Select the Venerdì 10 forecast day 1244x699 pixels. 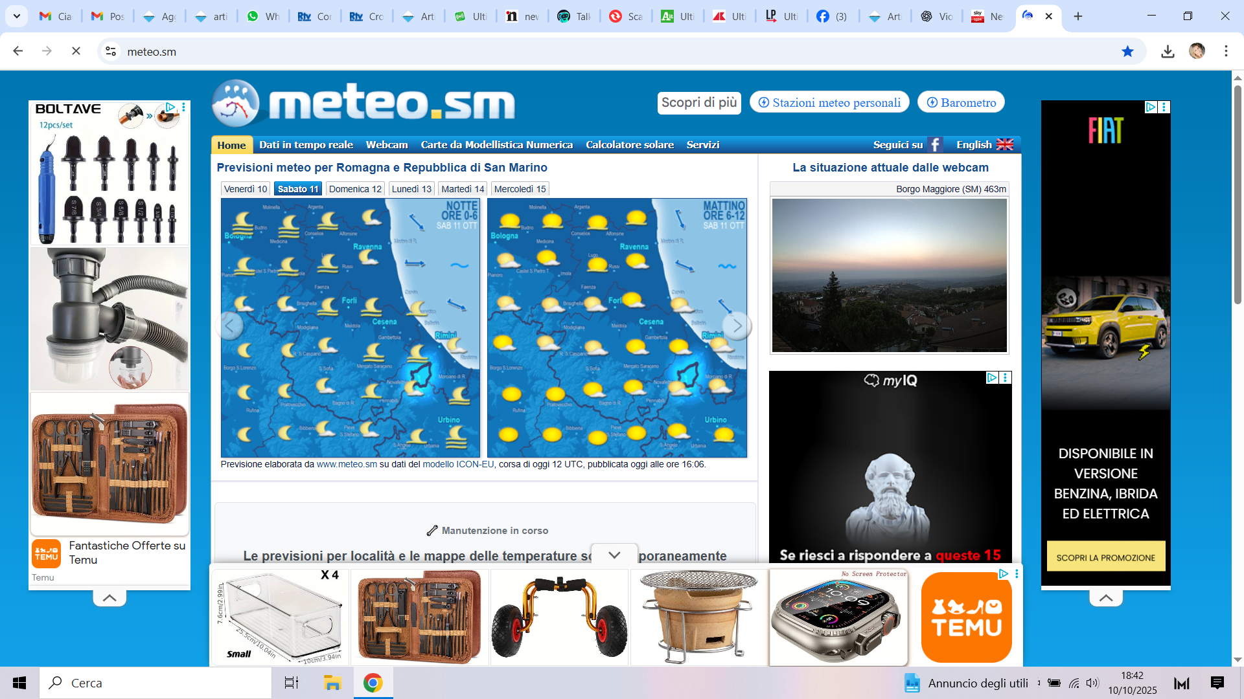coord(245,189)
